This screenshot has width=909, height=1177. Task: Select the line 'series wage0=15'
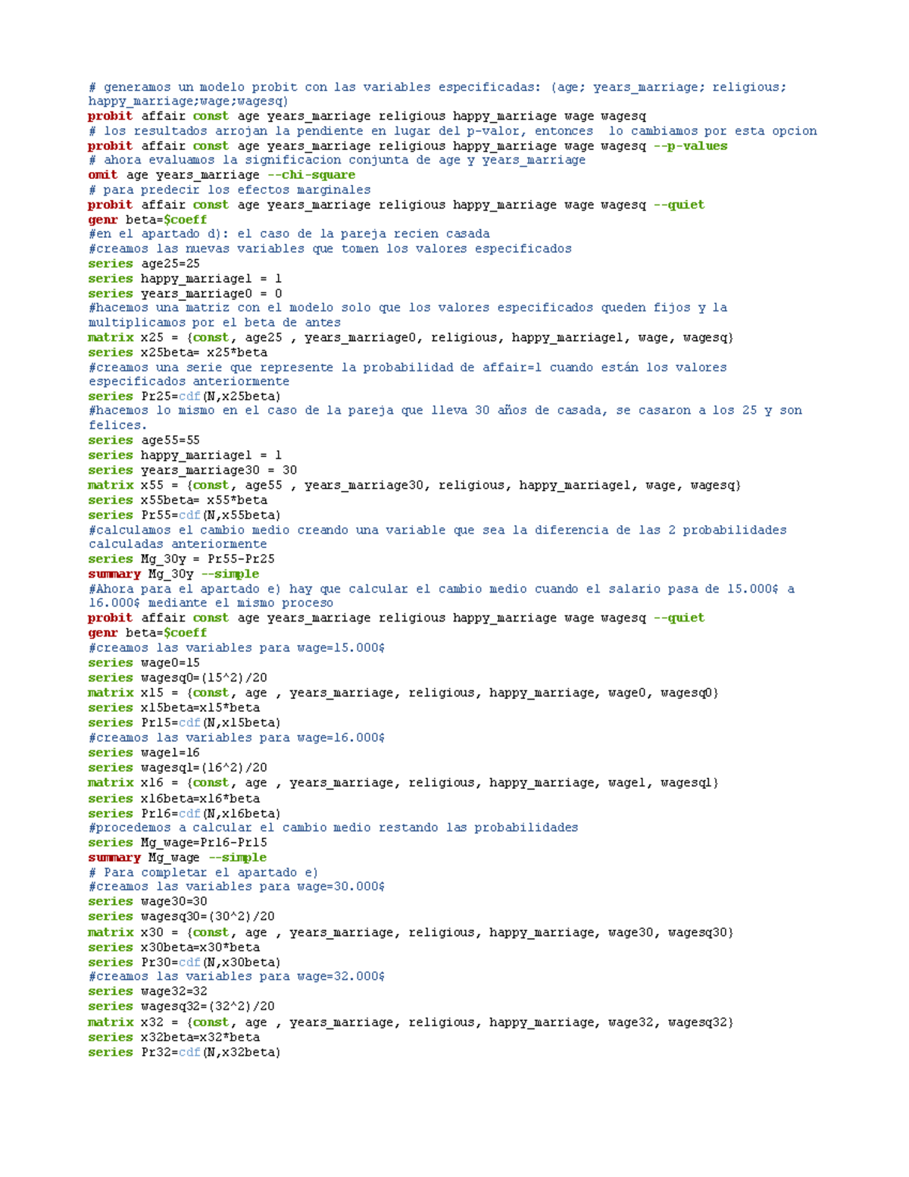point(144,663)
